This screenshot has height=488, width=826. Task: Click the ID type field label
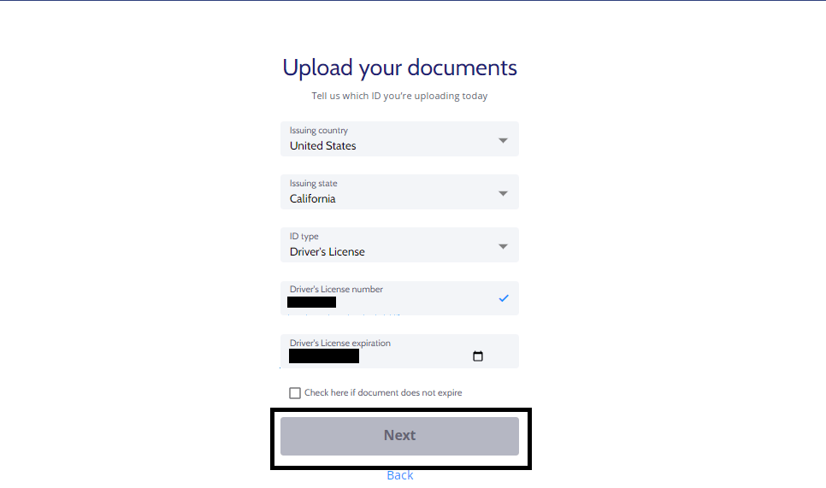[304, 236]
